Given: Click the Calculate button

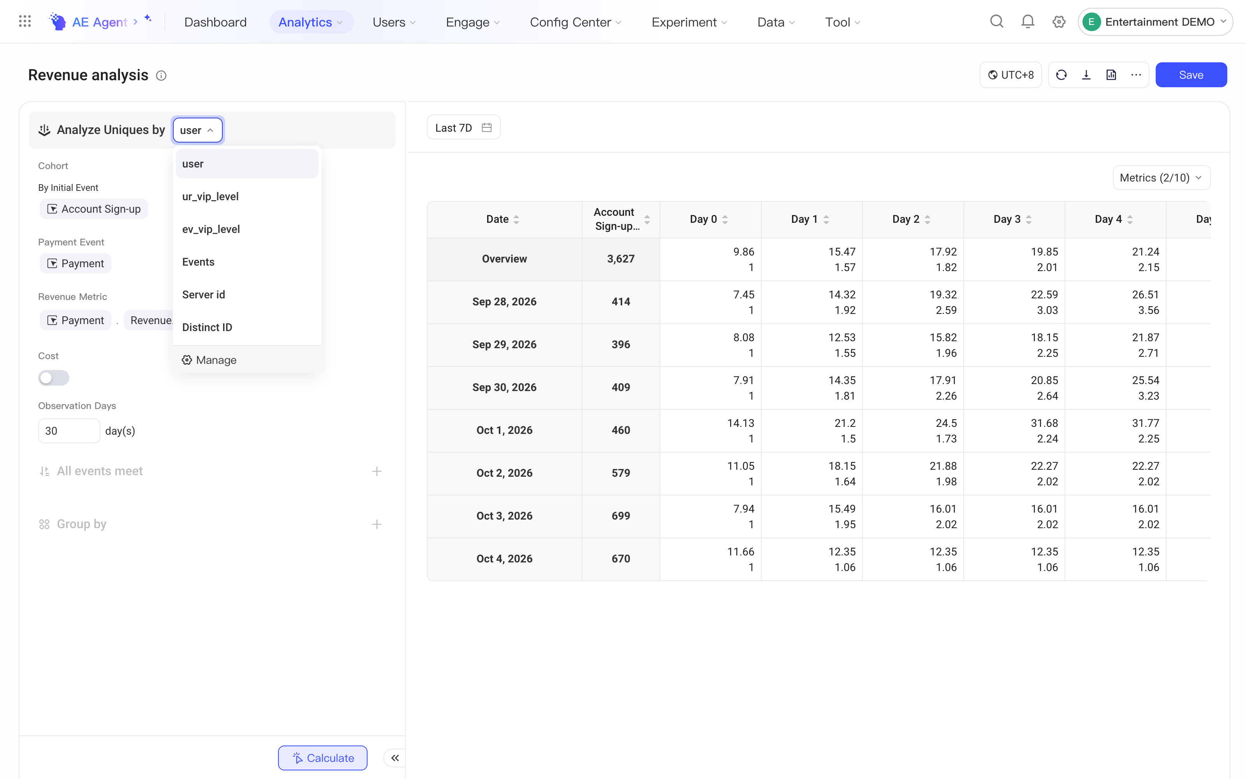Looking at the screenshot, I should (x=322, y=758).
